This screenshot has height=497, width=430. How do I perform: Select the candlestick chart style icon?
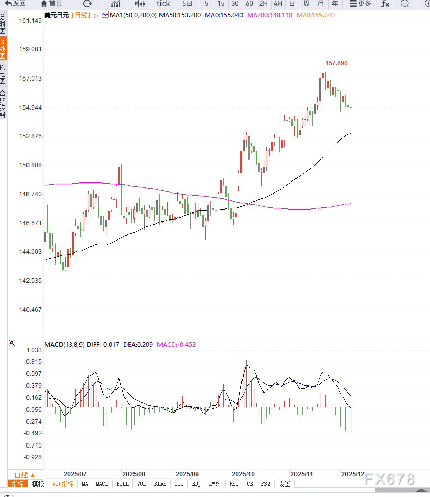click(x=140, y=4)
